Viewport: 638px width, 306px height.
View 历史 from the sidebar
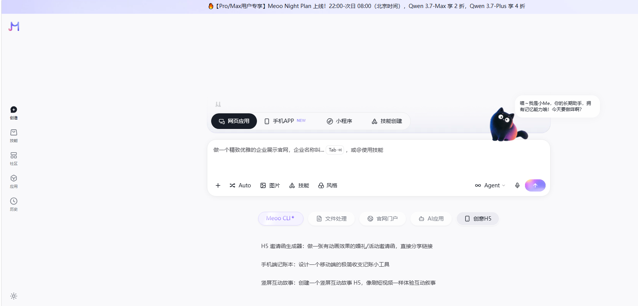(14, 205)
